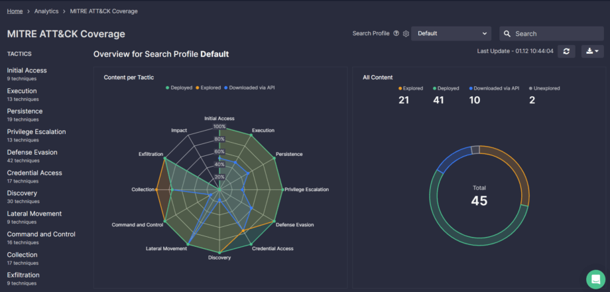Open Credential Access tactic
Screen dimensions: 610x292
(x=34, y=173)
